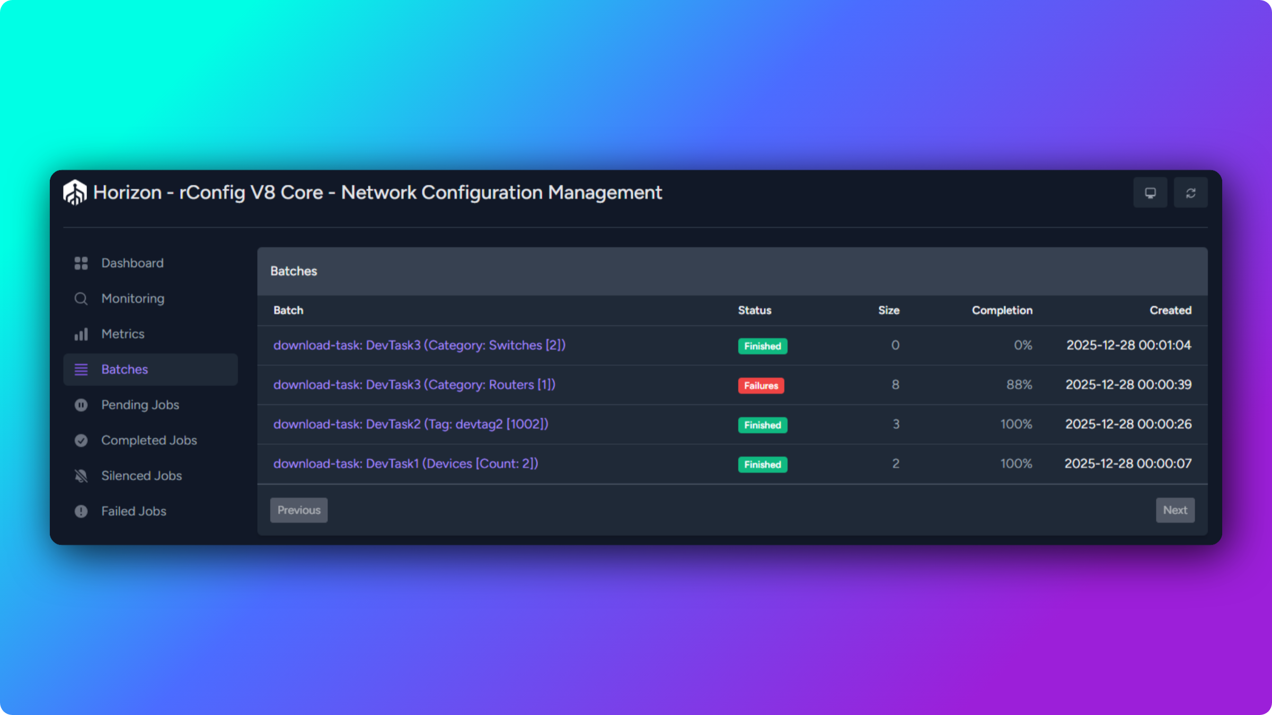Click the Status column header

click(755, 310)
